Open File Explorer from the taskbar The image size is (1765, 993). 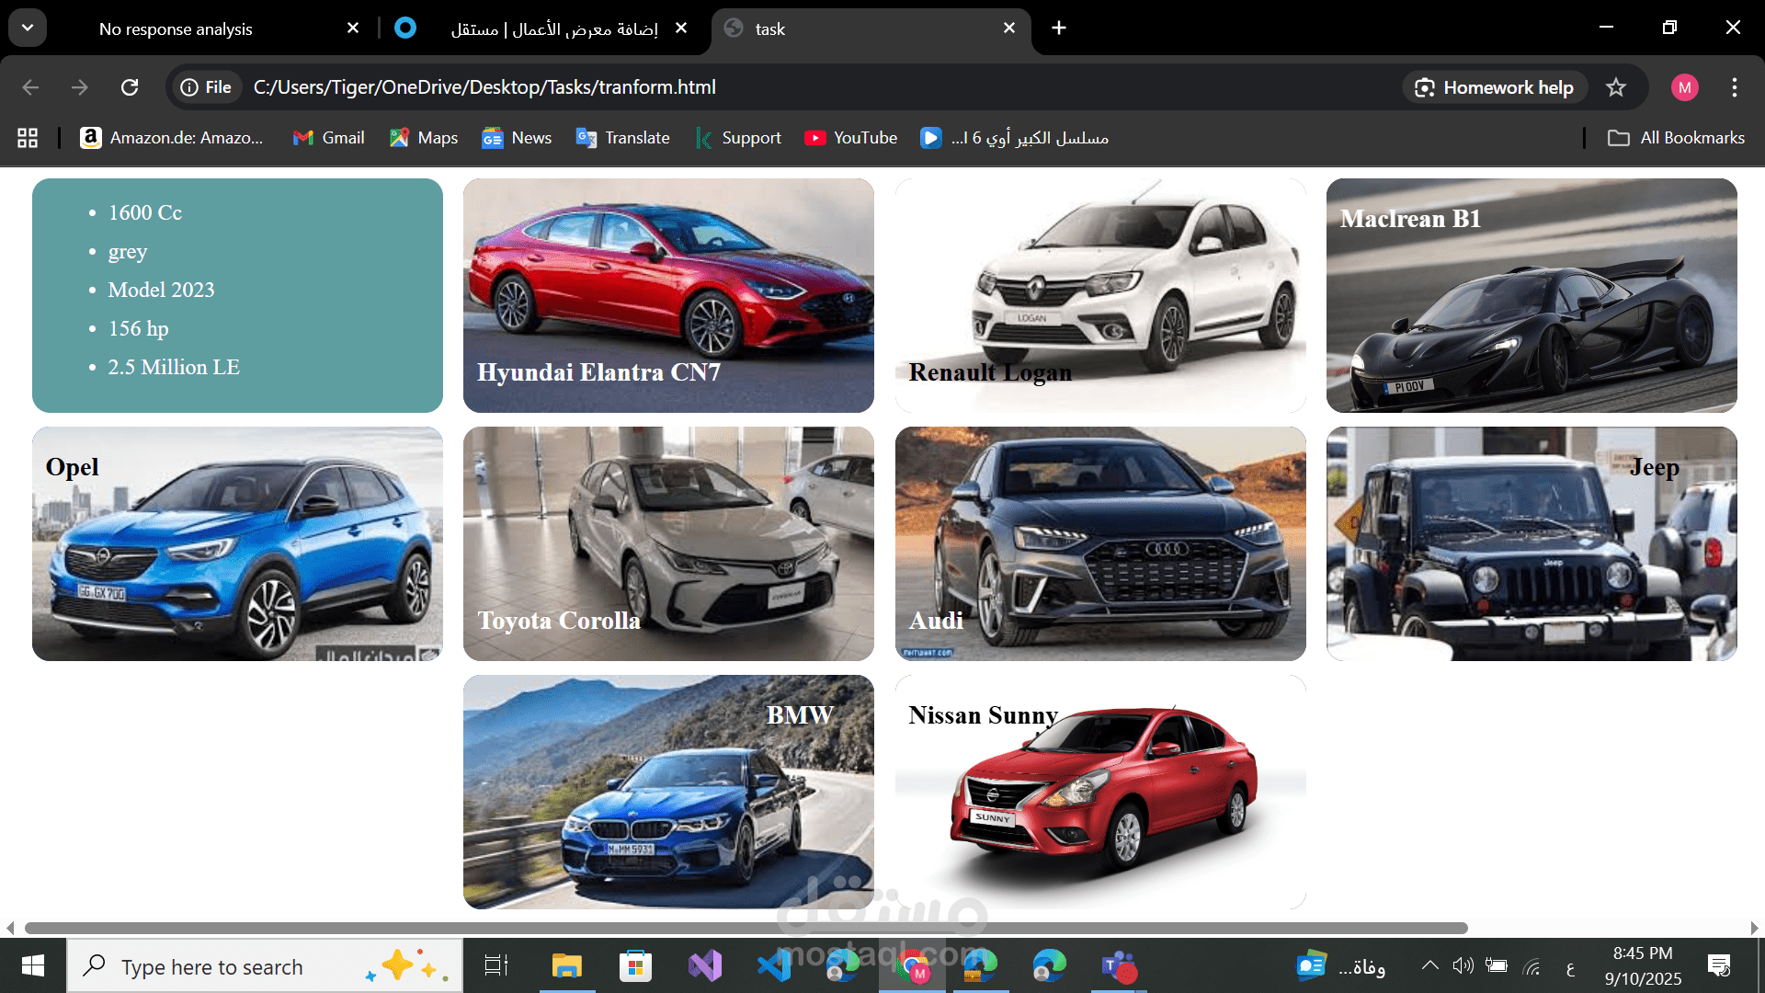[x=567, y=965]
